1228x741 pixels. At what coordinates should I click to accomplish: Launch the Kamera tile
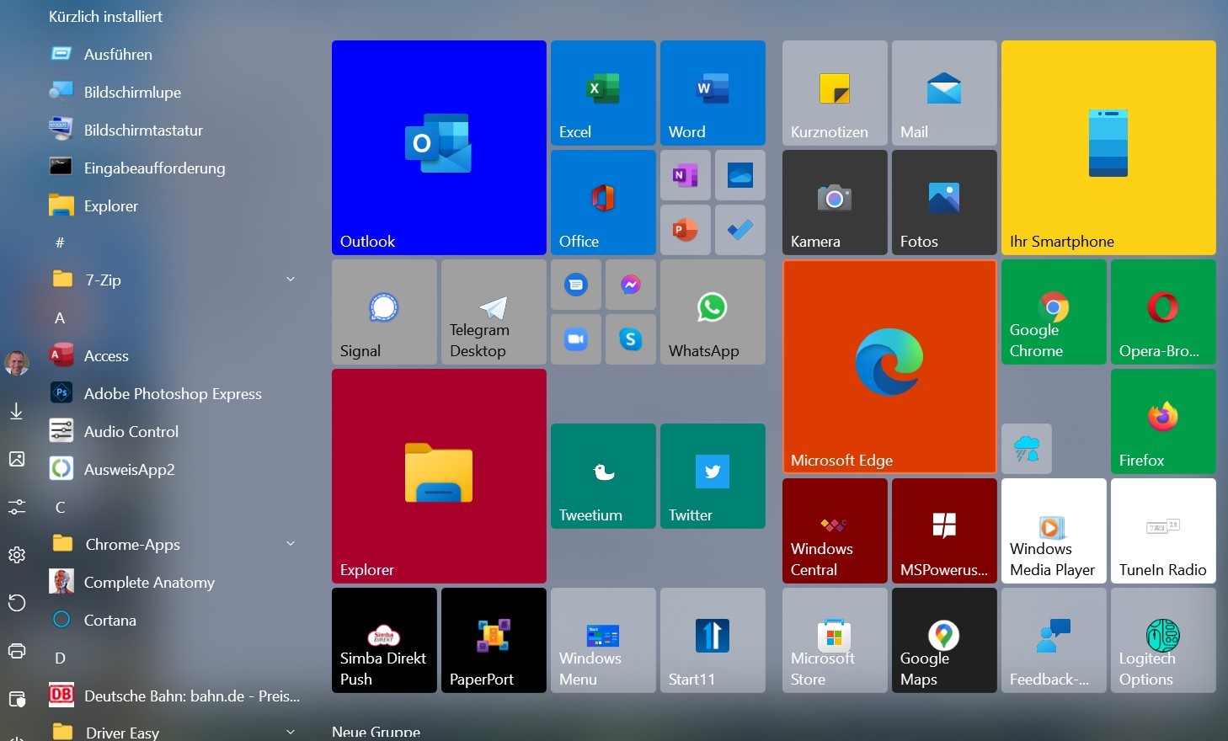click(x=835, y=202)
